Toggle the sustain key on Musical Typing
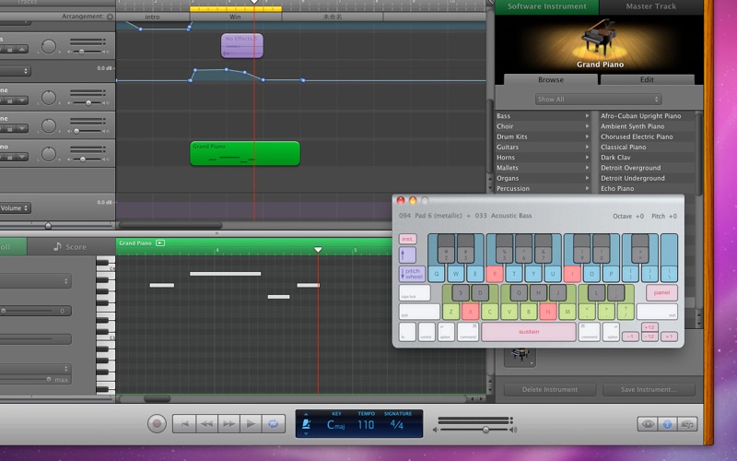Viewport: 737px width, 461px height. pos(529,331)
